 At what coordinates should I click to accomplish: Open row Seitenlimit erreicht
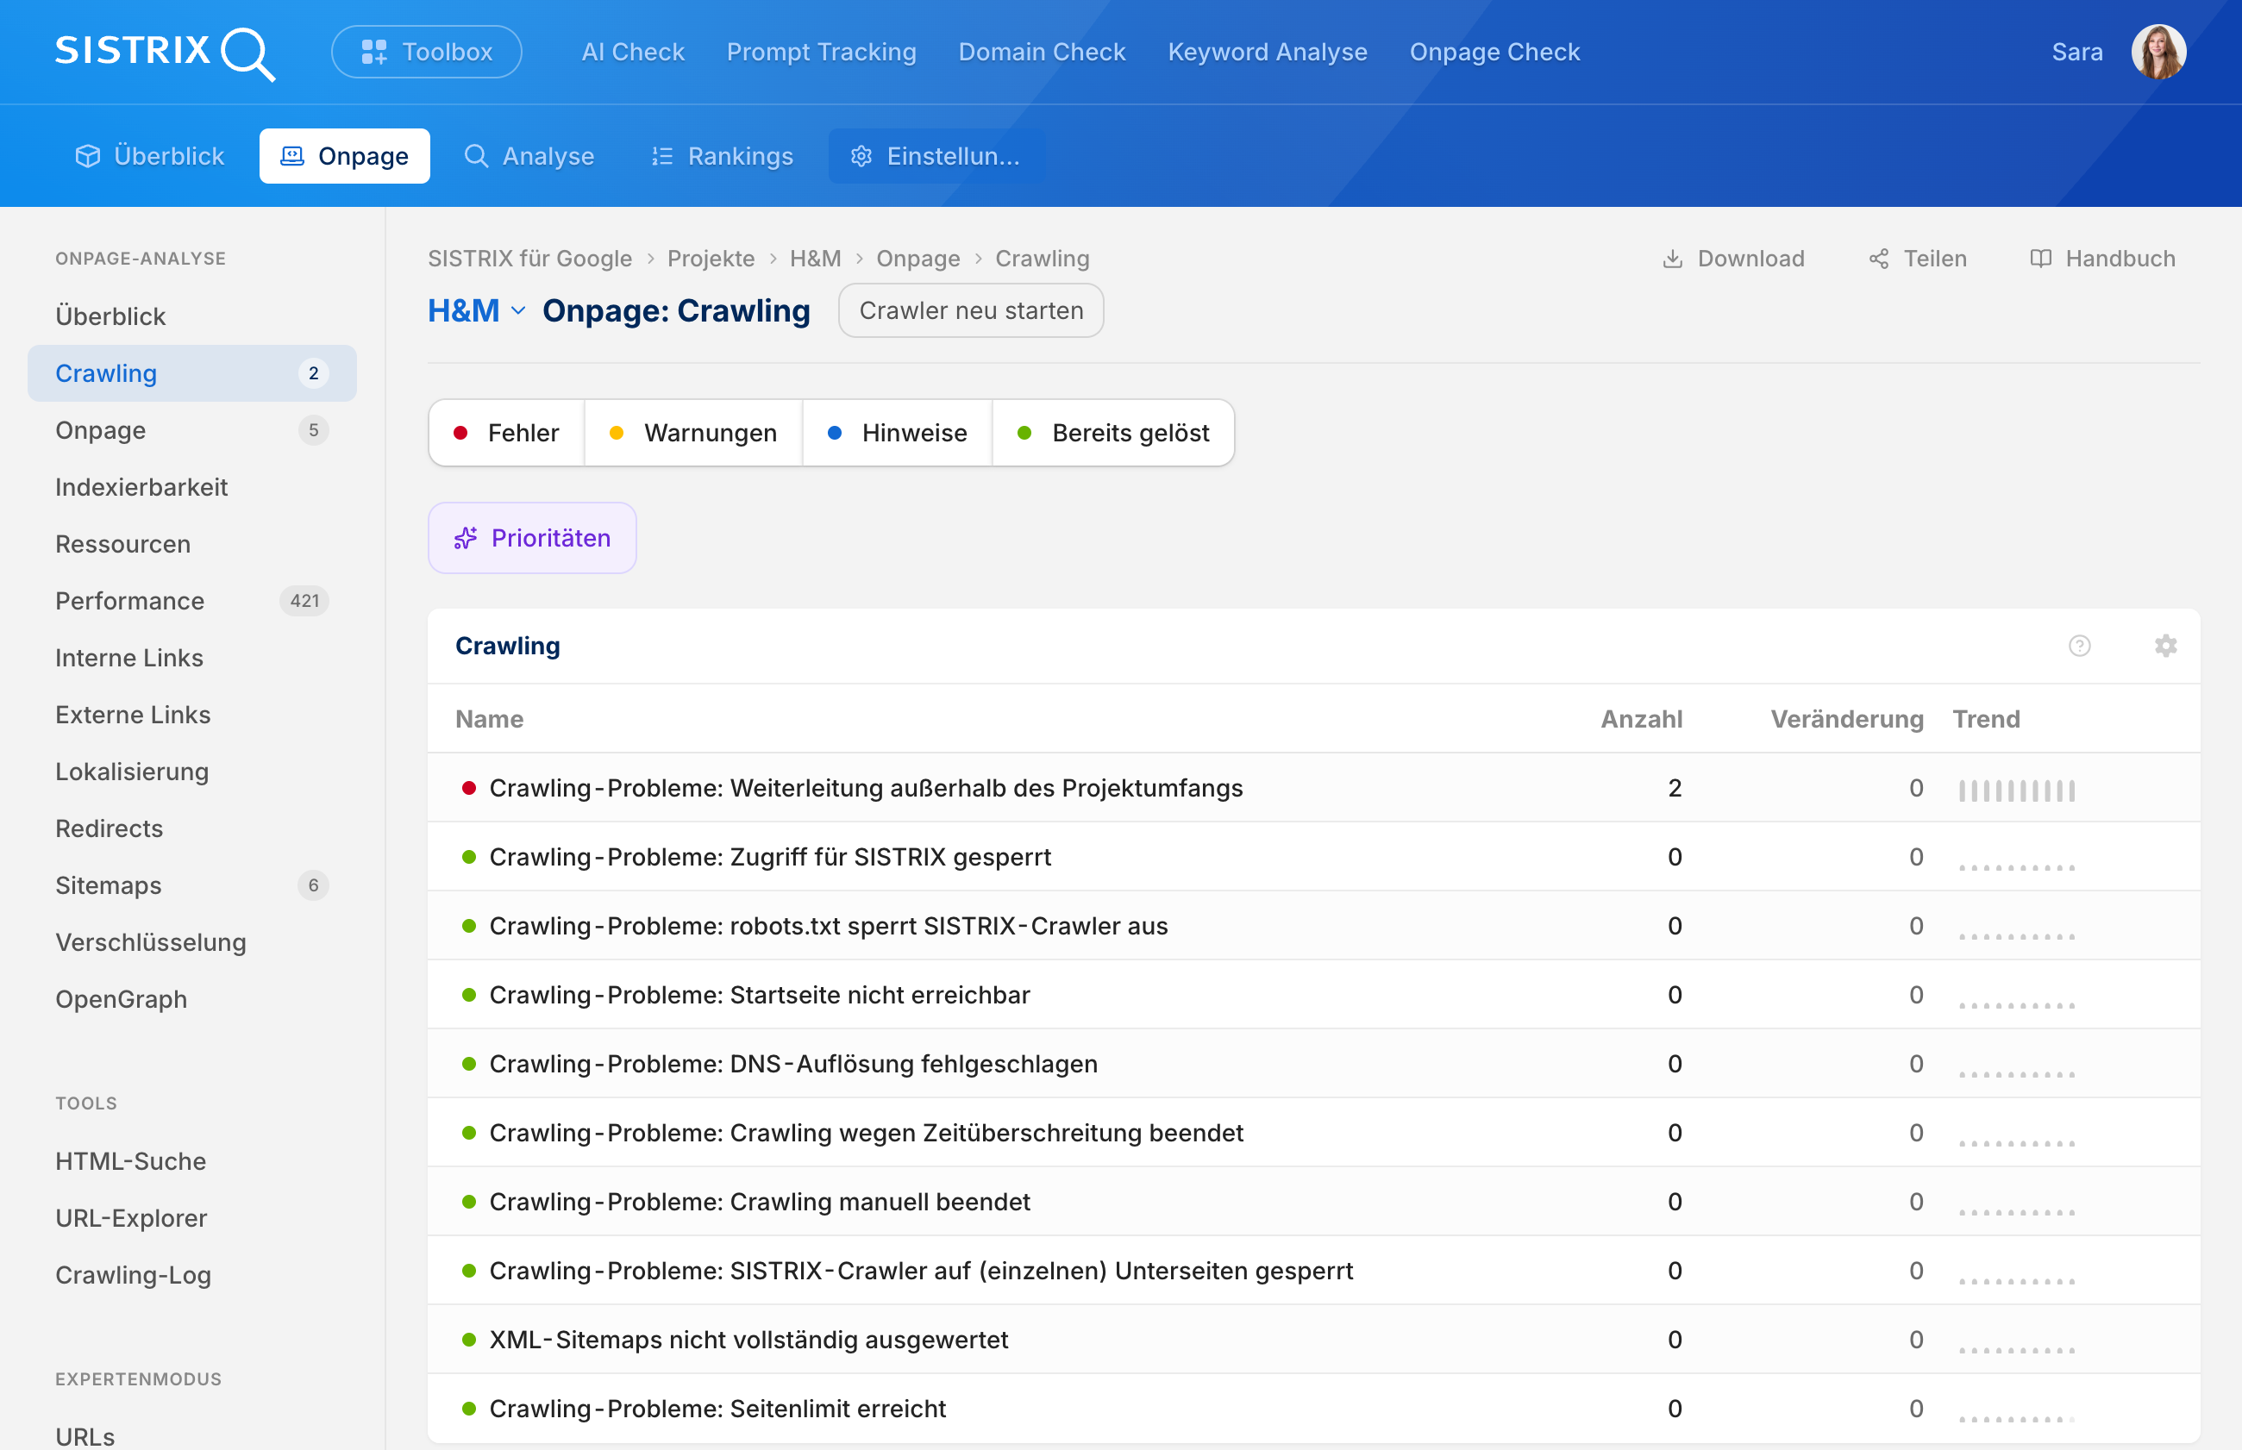coord(1313,1409)
